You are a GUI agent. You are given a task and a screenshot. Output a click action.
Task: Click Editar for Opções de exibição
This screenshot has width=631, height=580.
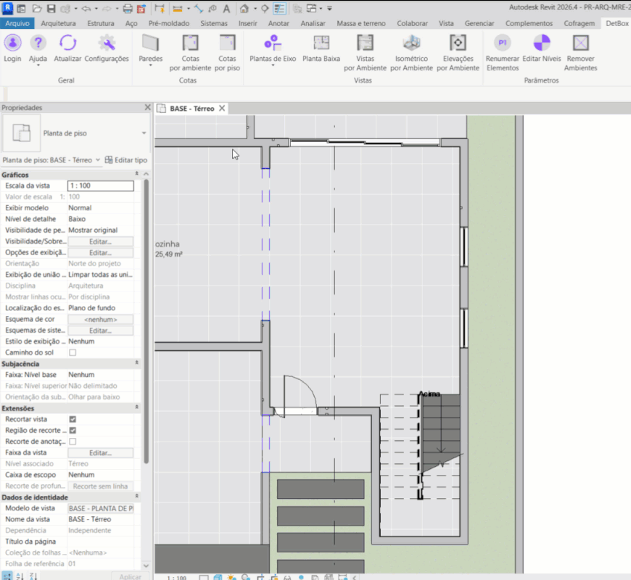click(x=100, y=252)
